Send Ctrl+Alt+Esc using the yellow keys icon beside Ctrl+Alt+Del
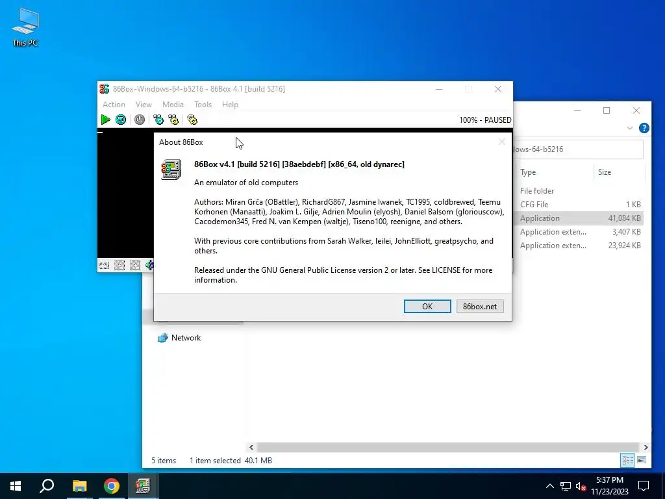The height and width of the screenshot is (499, 665). (x=173, y=120)
